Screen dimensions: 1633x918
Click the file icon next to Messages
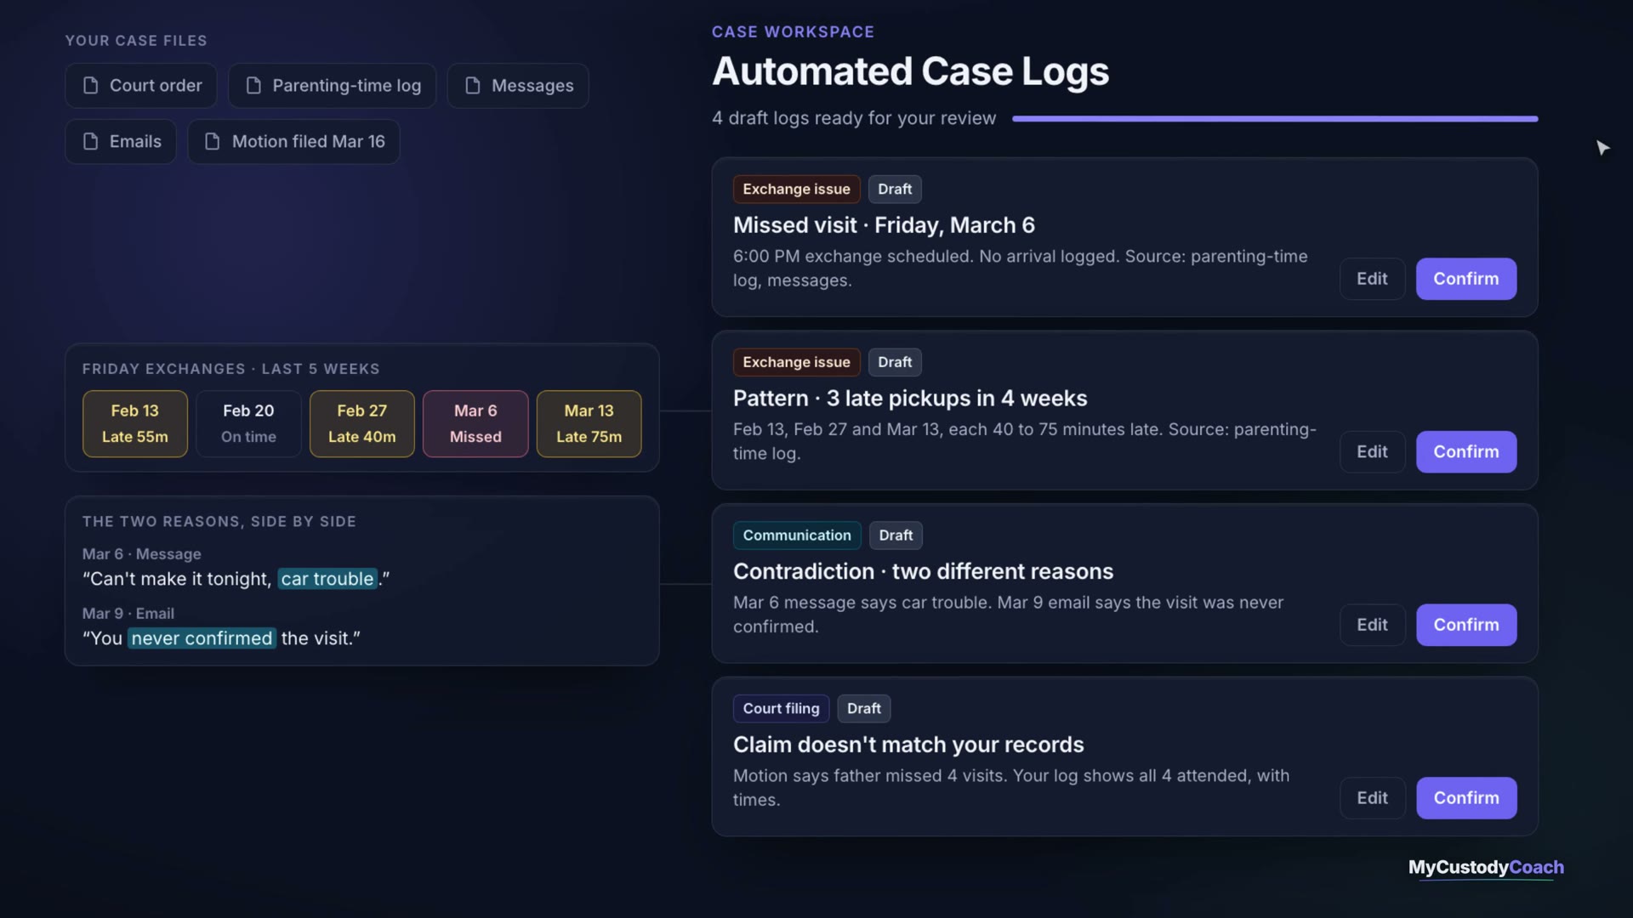point(473,86)
